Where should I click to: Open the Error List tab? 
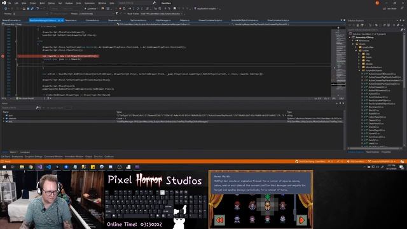(x=98, y=156)
